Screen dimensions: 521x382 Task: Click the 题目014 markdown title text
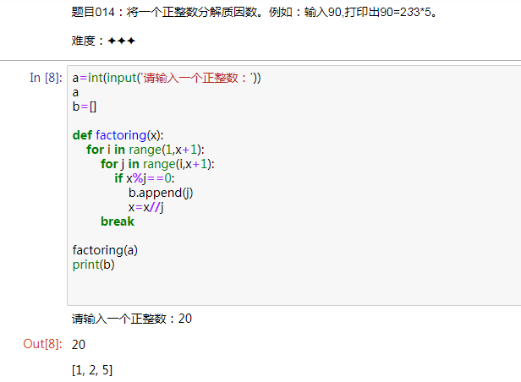[x=254, y=14]
